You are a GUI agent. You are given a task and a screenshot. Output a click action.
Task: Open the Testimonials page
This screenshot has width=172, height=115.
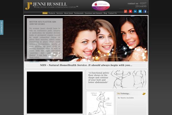(79, 13)
